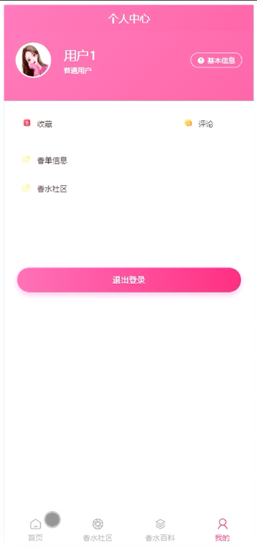Tap the user avatar picture
This screenshot has width=257, height=548.
33,60
